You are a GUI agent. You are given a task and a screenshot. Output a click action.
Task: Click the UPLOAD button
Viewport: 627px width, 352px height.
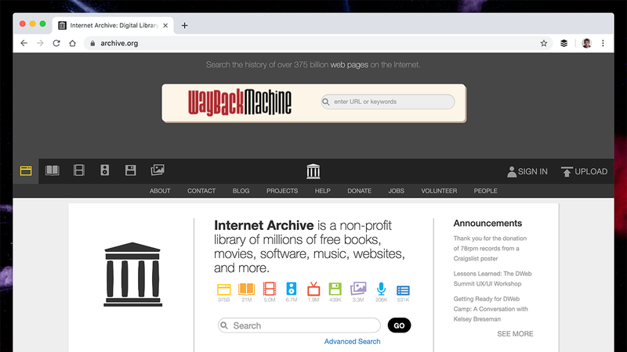584,171
